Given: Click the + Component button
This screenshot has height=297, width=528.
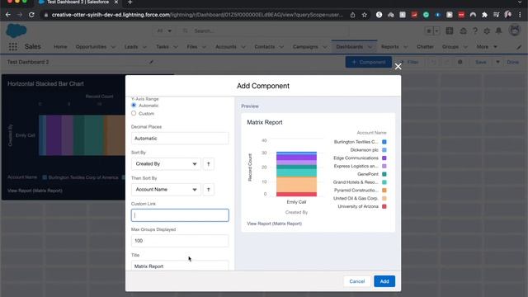Looking at the screenshot, I should pyautogui.click(x=369, y=62).
